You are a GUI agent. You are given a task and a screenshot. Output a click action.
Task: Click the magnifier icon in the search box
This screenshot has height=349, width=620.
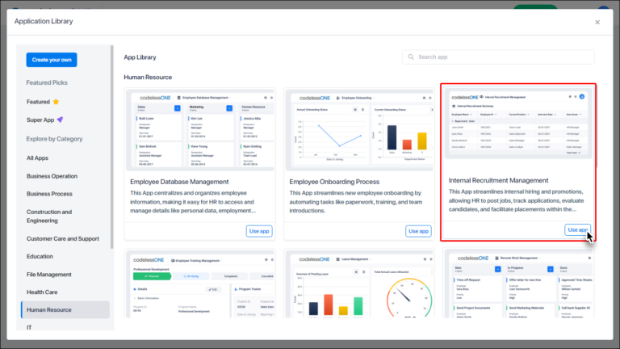(x=411, y=57)
